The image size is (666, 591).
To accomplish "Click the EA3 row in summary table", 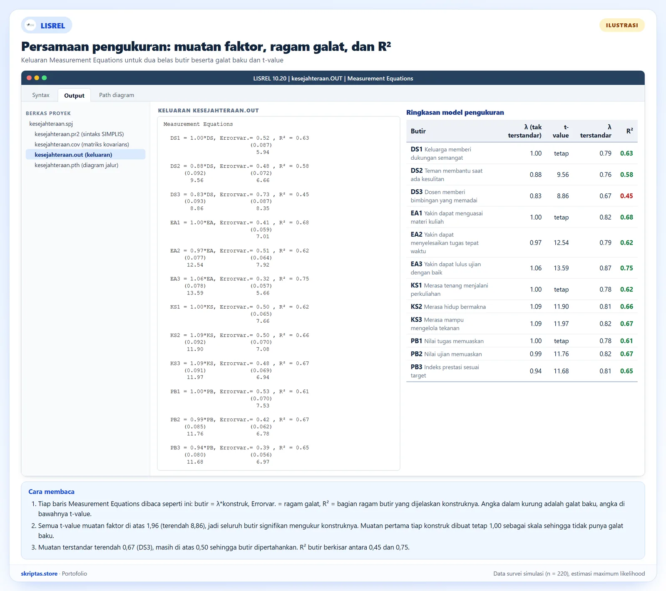I will [x=522, y=268].
